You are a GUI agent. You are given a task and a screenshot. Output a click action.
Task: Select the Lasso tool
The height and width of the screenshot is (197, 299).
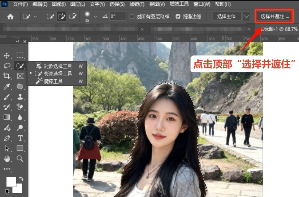pyautogui.click(x=7, y=66)
